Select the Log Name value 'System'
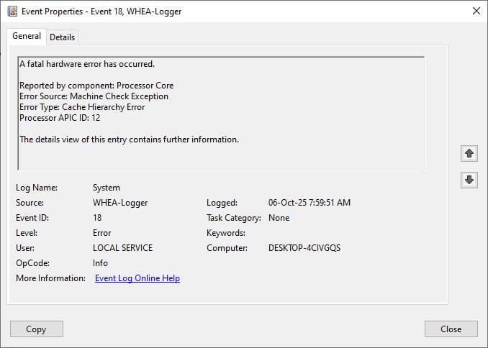 pyautogui.click(x=107, y=188)
